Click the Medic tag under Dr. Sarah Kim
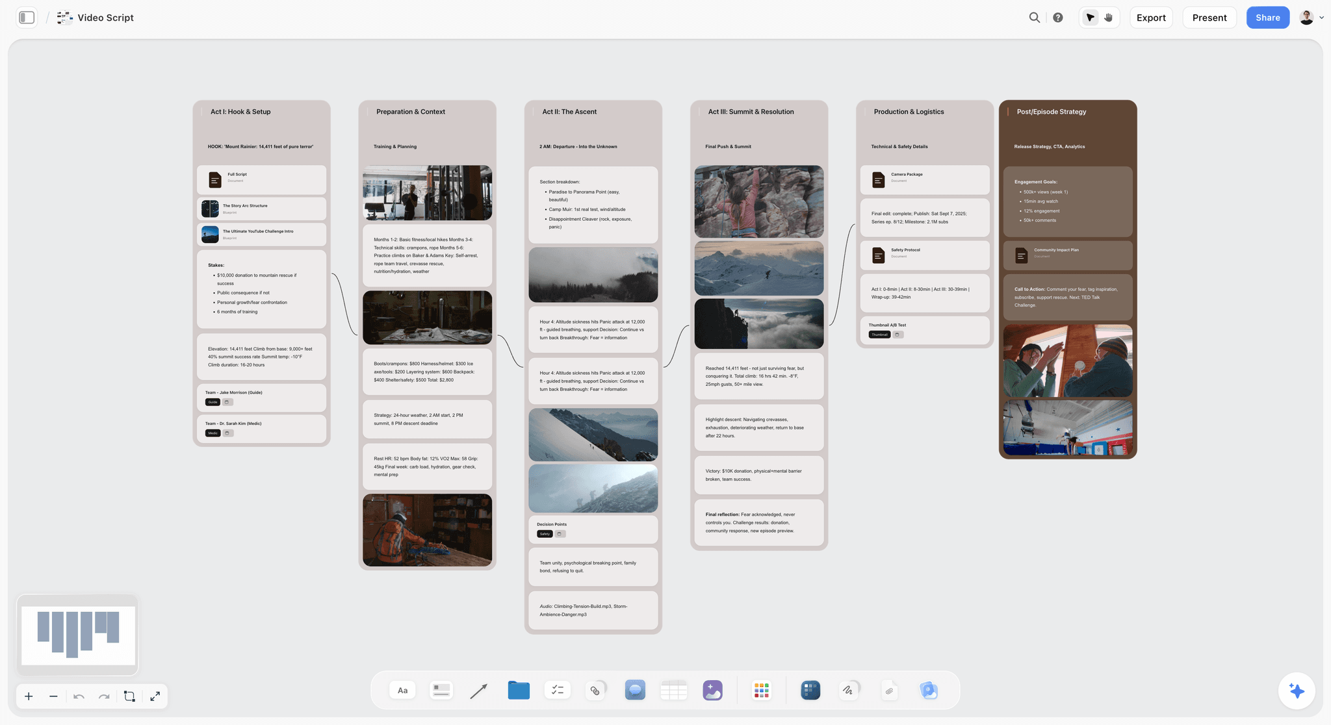 (213, 433)
